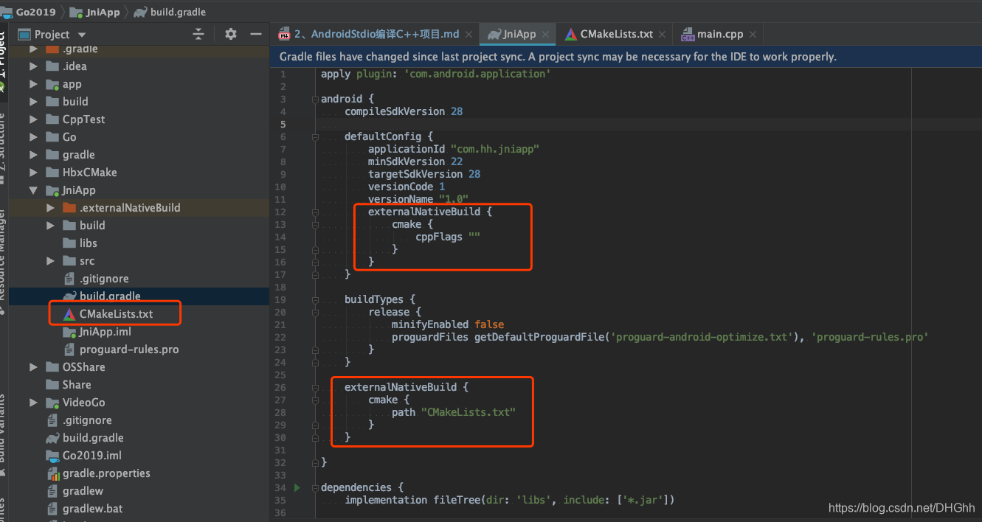Click the app module folder icon
The height and width of the screenshot is (522, 982).
click(x=52, y=84)
